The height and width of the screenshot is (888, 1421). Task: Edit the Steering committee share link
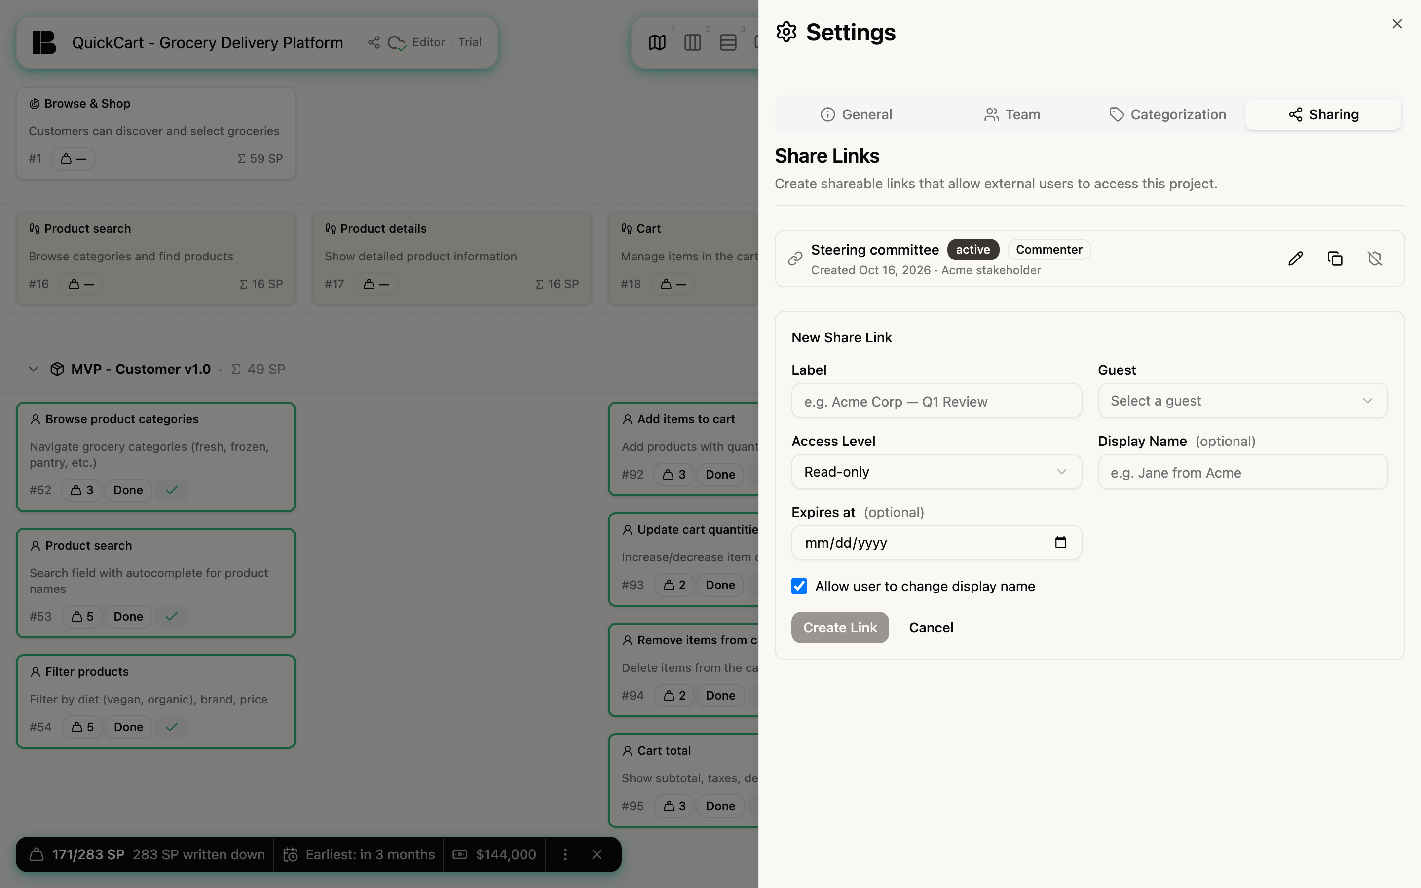coord(1295,259)
